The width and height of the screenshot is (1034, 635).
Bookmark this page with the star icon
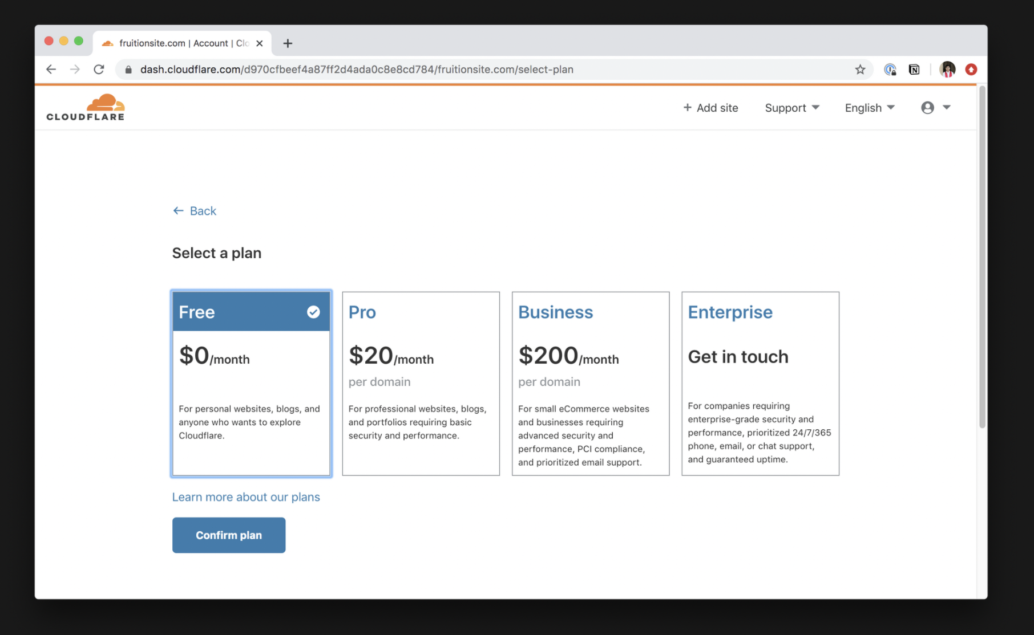click(x=860, y=70)
